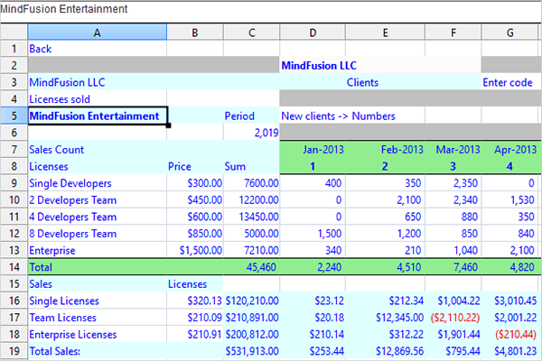Click the $320.13 cell
Screen dimensions: 542x361
point(195,301)
